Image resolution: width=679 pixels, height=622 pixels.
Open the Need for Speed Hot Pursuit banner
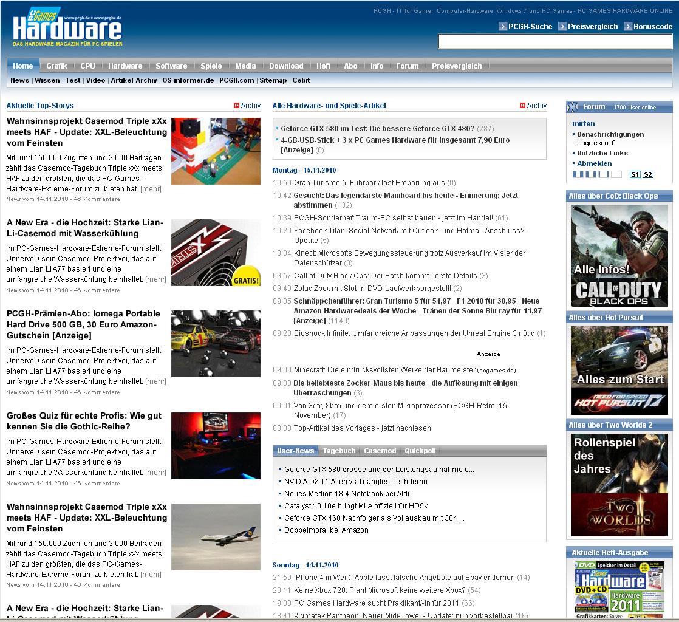[619, 371]
